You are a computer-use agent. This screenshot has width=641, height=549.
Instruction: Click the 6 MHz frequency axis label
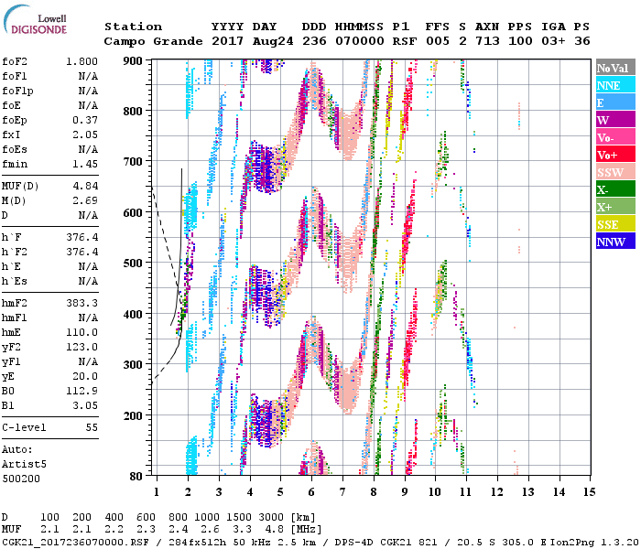click(x=311, y=492)
